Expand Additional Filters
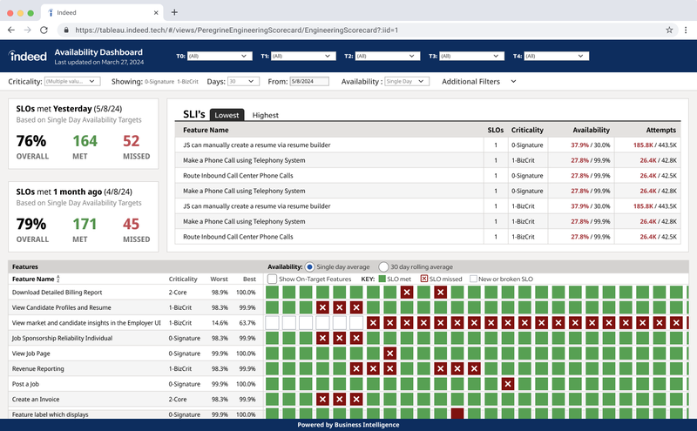This screenshot has width=697, height=431. click(x=478, y=81)
